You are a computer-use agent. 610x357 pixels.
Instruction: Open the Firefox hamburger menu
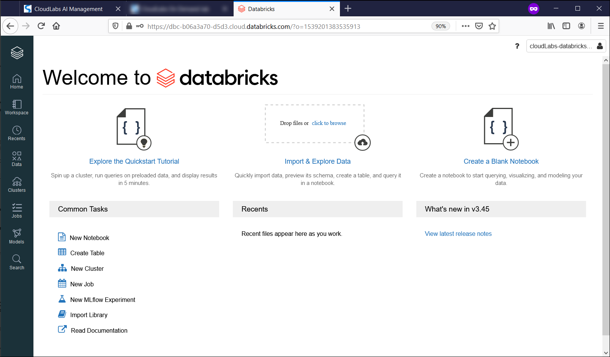[x=601, y=26]
